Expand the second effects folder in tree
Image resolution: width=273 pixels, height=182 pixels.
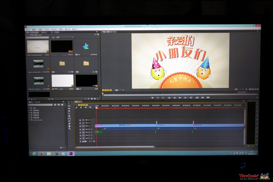click(29, 110)
